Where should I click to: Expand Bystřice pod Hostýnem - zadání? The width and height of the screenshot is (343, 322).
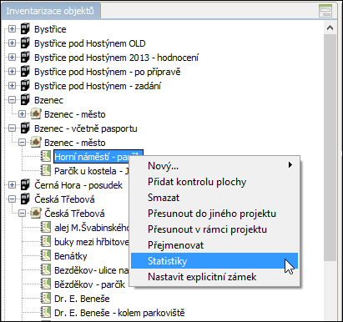pyautogui.click(x=12, y=85)
